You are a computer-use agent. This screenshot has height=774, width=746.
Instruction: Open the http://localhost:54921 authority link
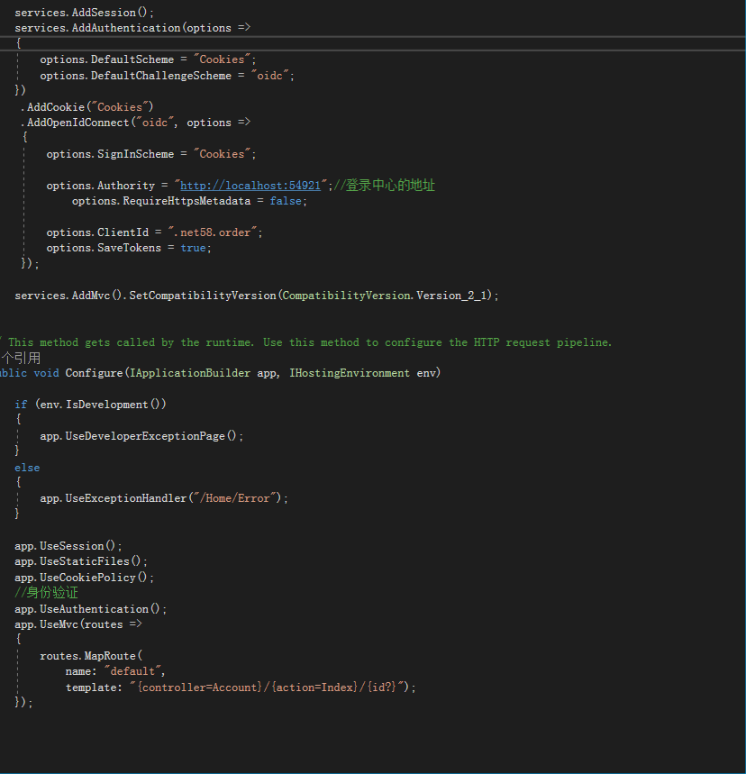250,186
